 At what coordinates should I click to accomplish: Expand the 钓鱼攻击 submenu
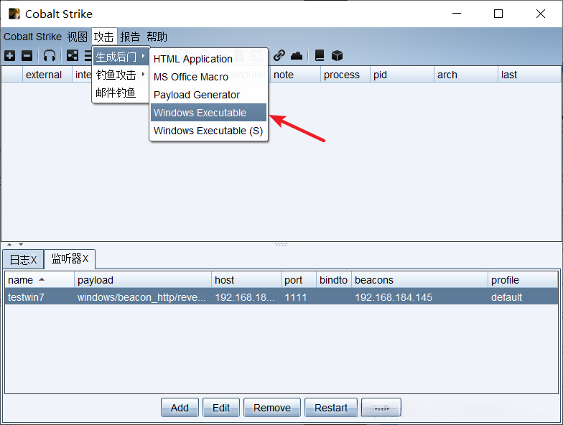click(x=121, y=75)
